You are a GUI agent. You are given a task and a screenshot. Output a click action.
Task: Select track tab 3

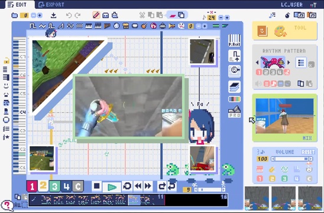pos(55,186)
